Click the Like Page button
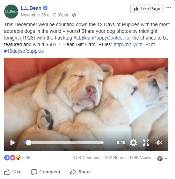This screenshot has height=179, width=175. 147,9
